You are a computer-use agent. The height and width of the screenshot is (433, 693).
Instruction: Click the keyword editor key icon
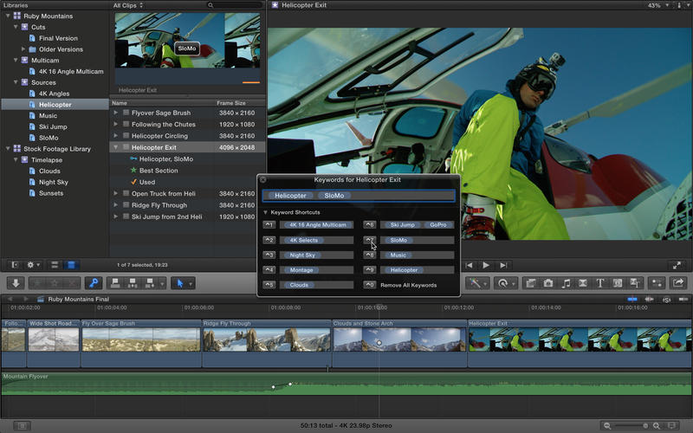pyautogui.click(x=94, y=283)
